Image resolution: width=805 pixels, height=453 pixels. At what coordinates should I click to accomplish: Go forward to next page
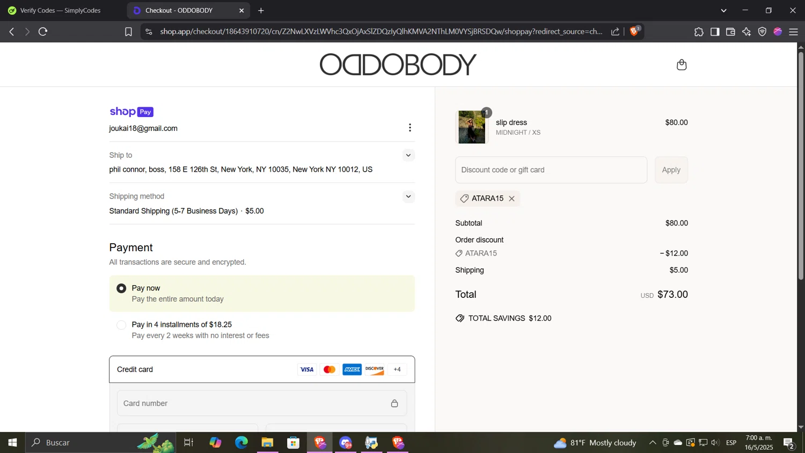point(27,32)
